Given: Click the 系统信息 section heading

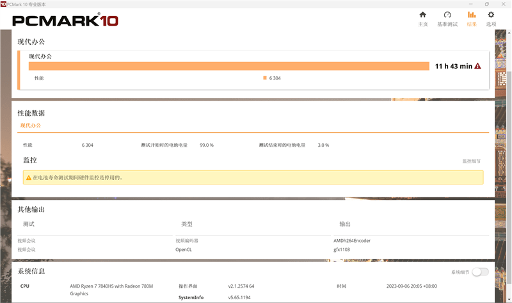Looking at the screenshot, I should pyautogui.click(x=31, y=271).
